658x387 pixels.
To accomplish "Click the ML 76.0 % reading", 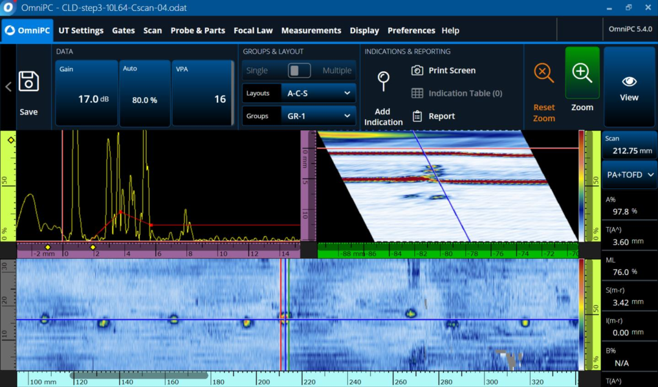I will 629,267.
